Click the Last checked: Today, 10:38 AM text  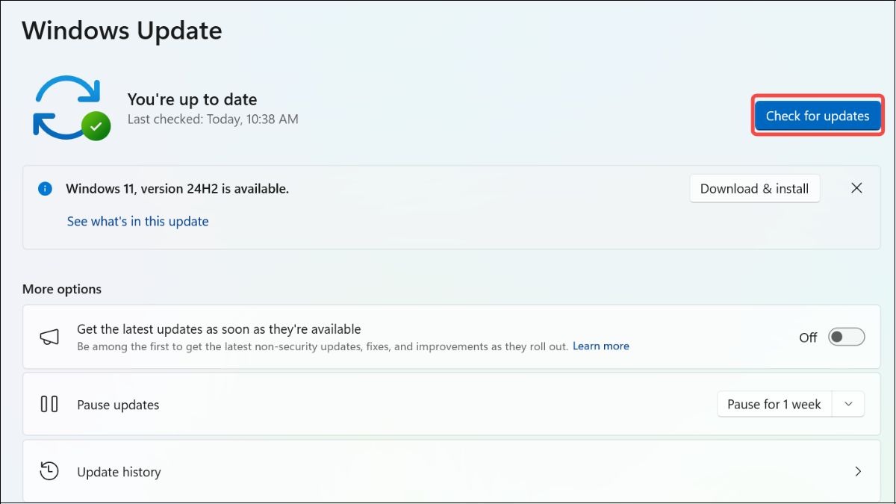click(213, 119)
